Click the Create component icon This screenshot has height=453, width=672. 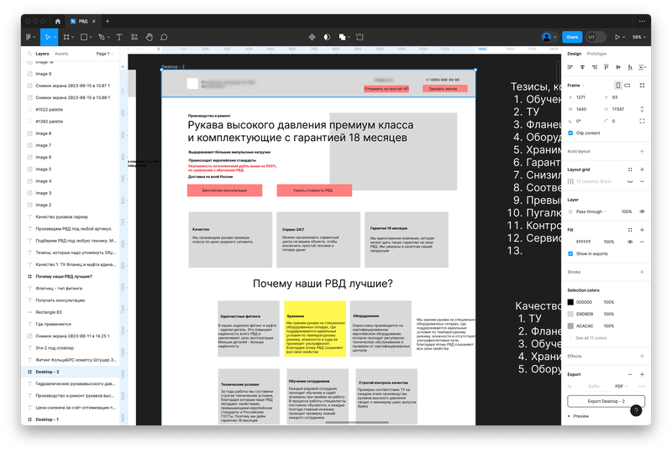312,37
